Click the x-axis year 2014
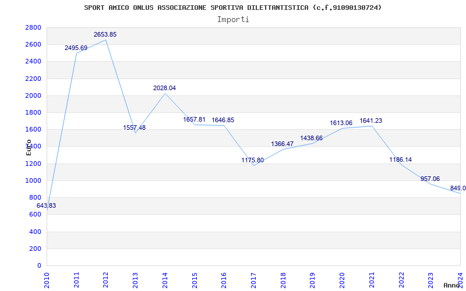Screen dimensions: 466x291 [165, 281]
